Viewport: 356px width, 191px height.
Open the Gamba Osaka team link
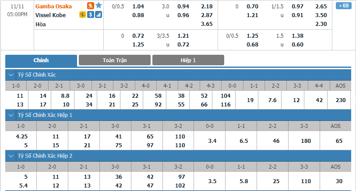click(53, 7)
